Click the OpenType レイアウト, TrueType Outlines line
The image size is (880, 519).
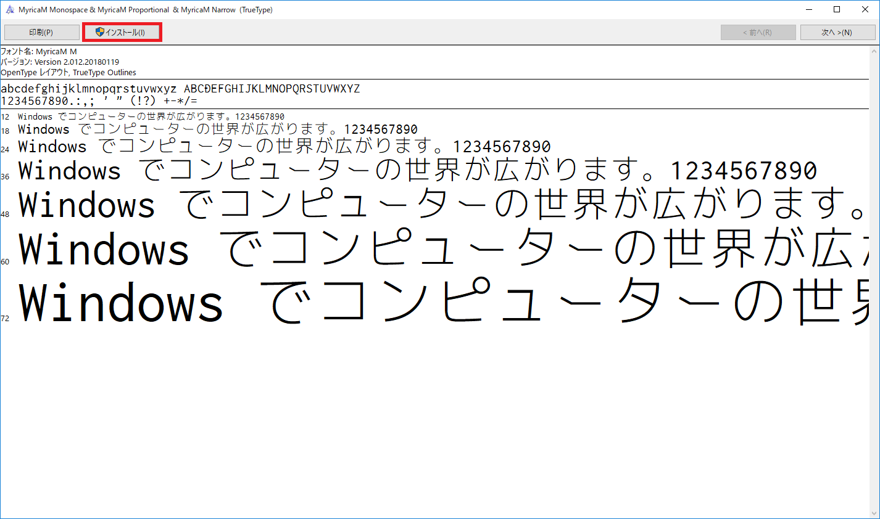pos(68,73)
